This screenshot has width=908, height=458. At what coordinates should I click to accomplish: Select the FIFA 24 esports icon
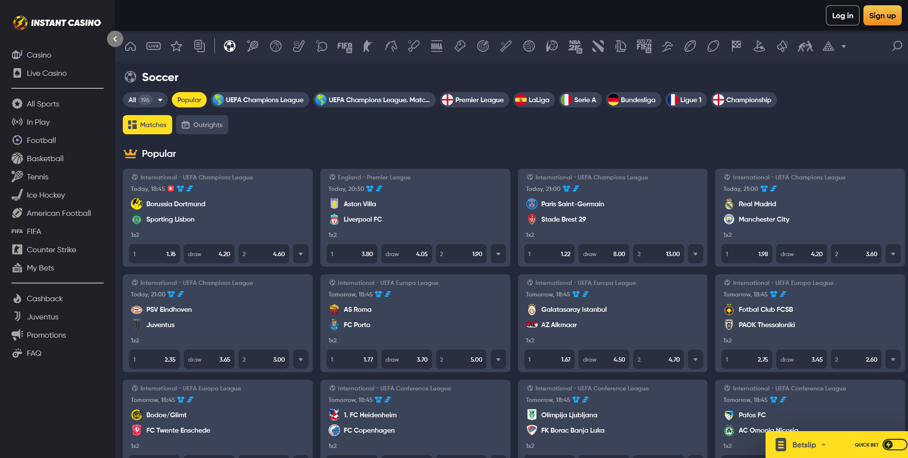point(345,47)
